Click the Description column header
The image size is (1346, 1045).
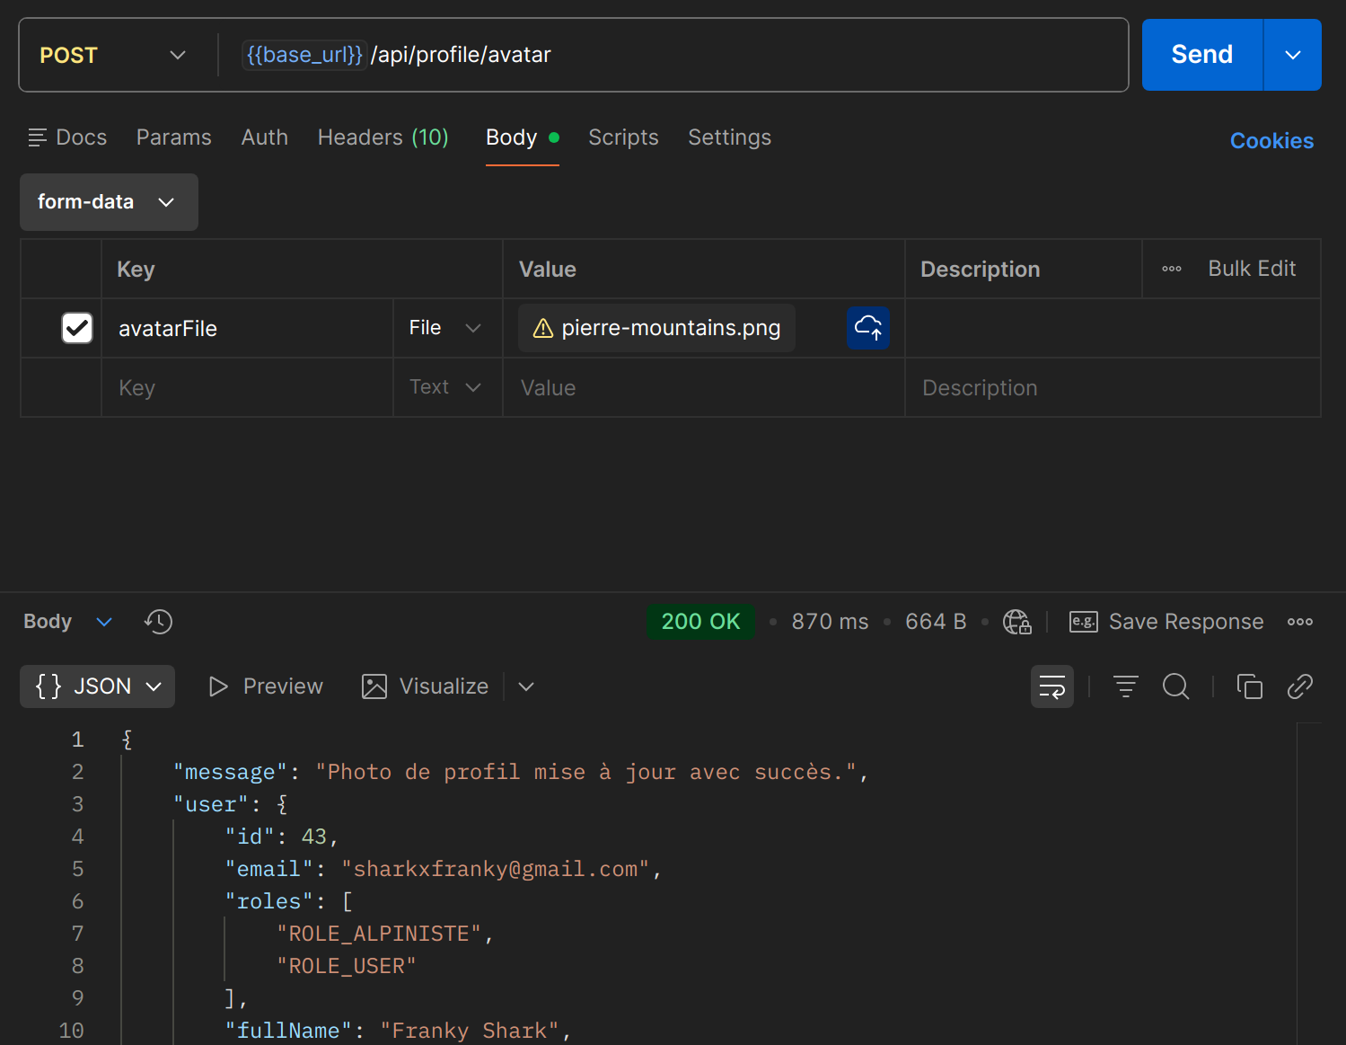981,270
